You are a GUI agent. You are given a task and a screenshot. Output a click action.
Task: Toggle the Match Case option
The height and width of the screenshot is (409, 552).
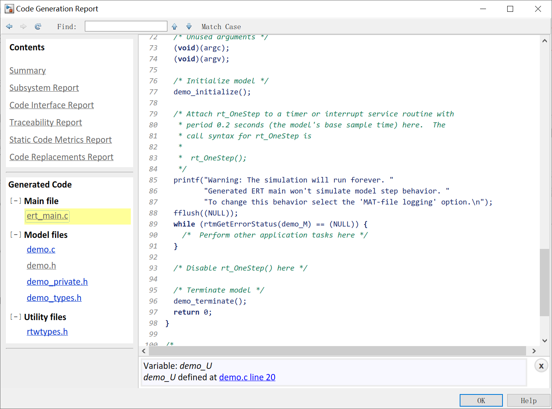tap(221, 27)
